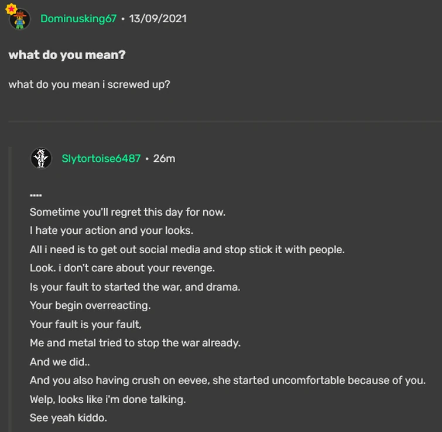Select the line "I hate your action and your looks."
Image resolution: width=442 pixels, height=432 pixels.
(x=111, y=230)
